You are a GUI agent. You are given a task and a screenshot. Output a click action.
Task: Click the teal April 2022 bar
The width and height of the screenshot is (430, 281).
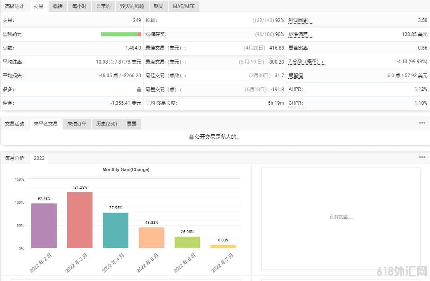(116, 230)
